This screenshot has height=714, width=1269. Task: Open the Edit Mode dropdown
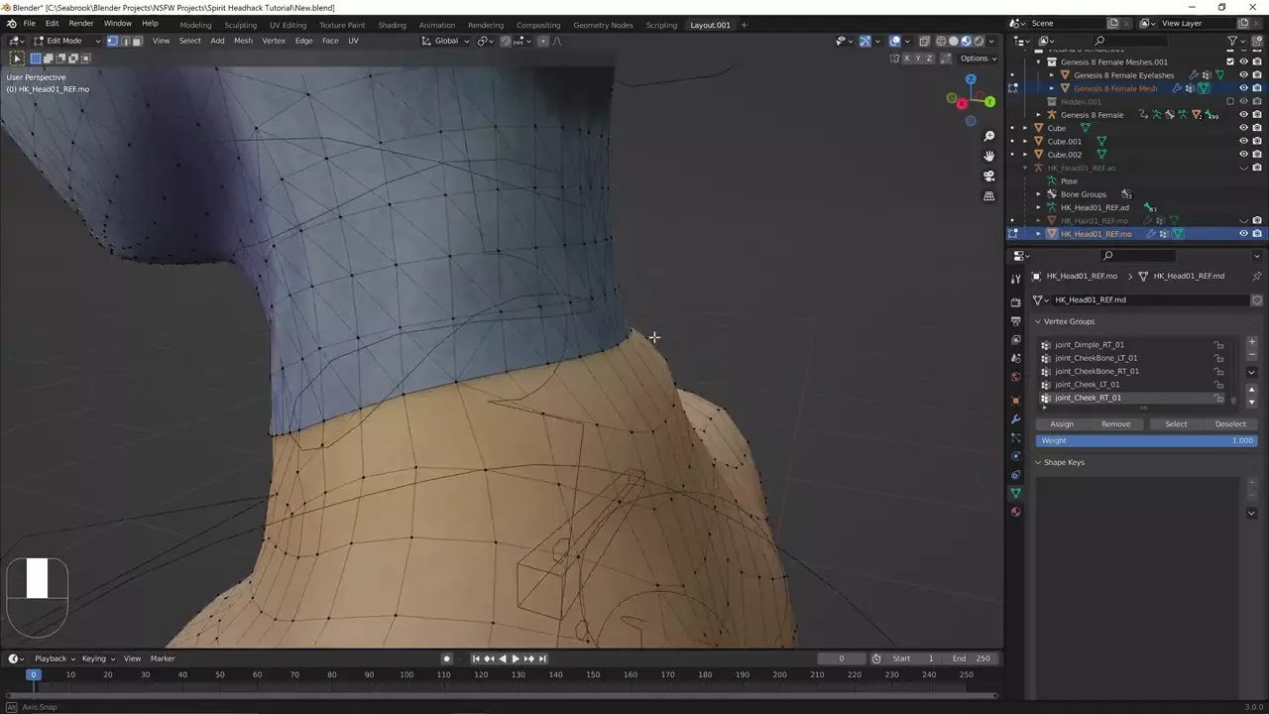(x=65, y=41)
